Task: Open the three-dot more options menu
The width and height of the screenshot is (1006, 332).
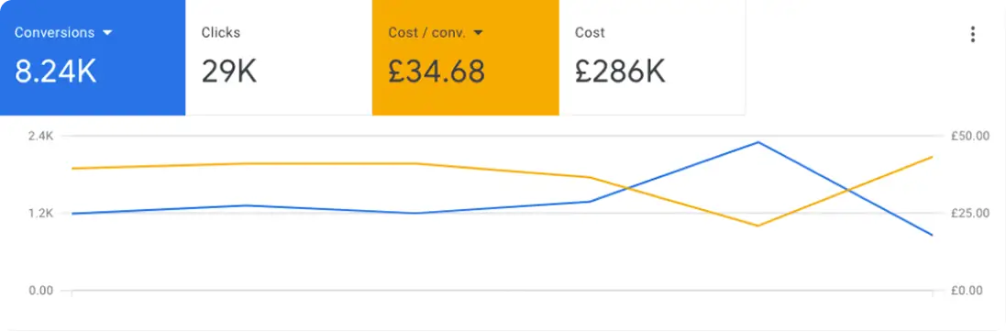Action: [x=973, y=35]
